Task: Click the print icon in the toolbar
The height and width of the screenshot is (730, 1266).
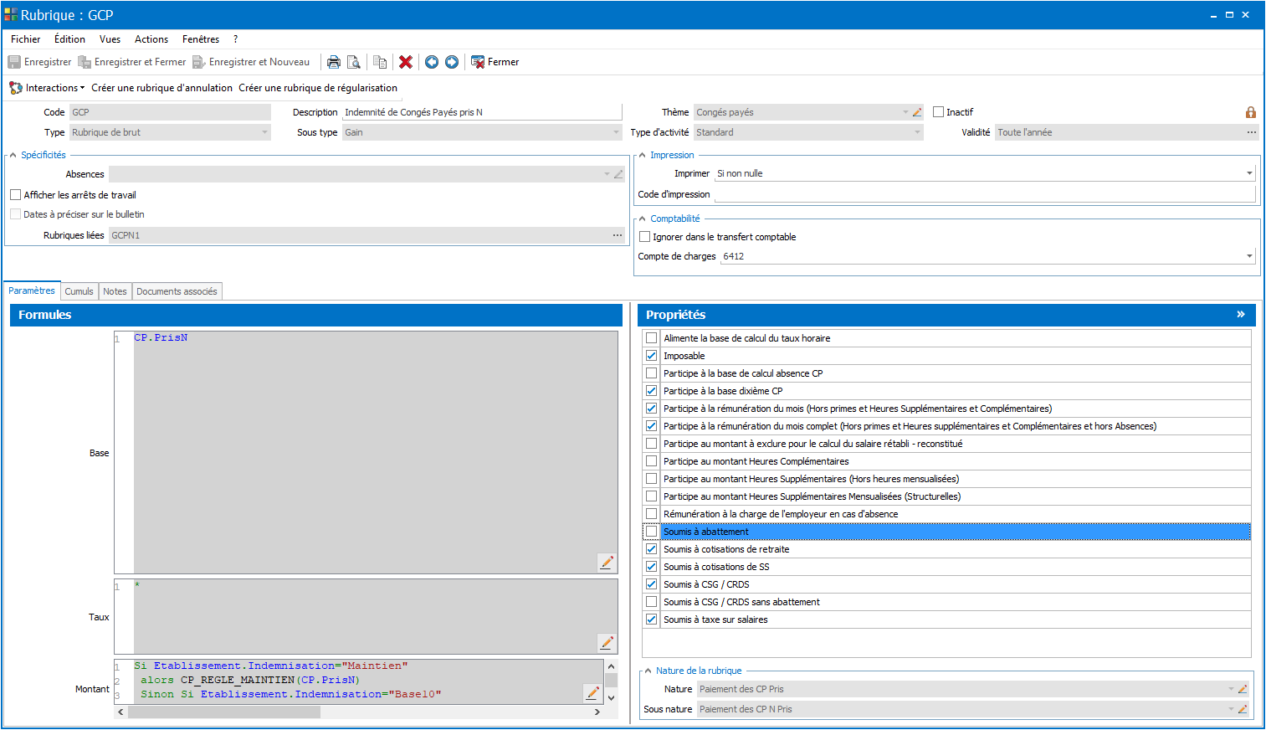Action: coord(334,62)
